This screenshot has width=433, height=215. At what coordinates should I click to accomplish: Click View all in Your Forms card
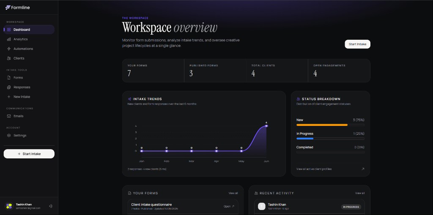coord(233,193)
